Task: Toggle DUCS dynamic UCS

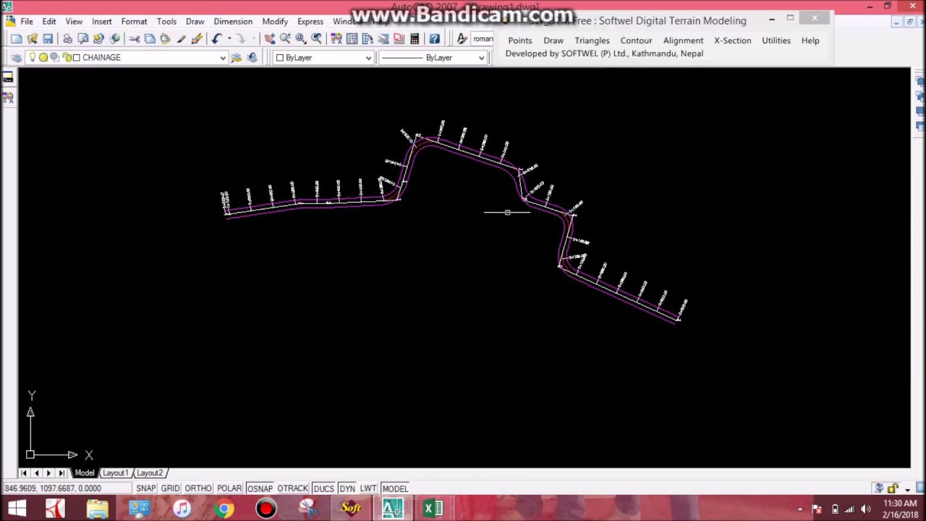Action: click(x=323, y=488)
